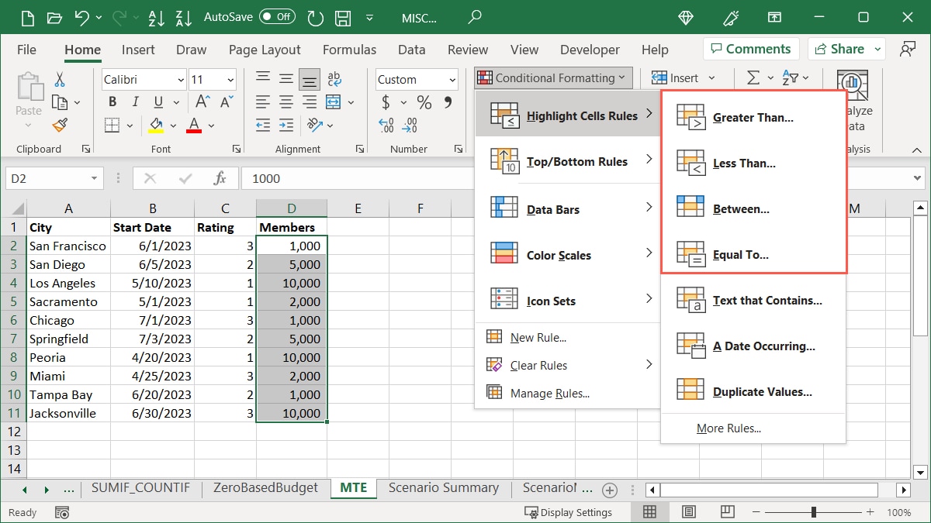Open the Custom number format dropdown
This screenshot has height=523, width=931.
pyautogui.click(x=452, y=80)
